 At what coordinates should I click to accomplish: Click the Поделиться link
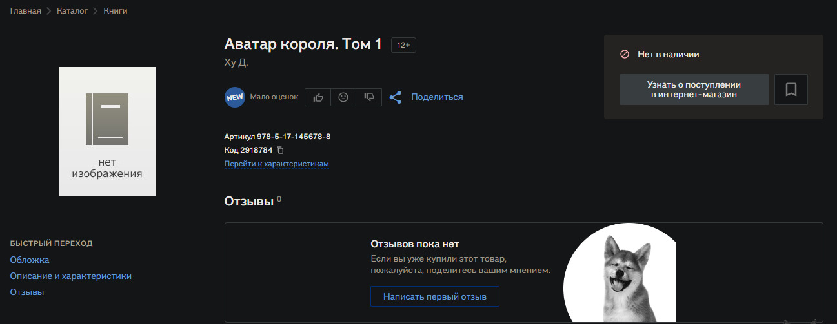437,97
